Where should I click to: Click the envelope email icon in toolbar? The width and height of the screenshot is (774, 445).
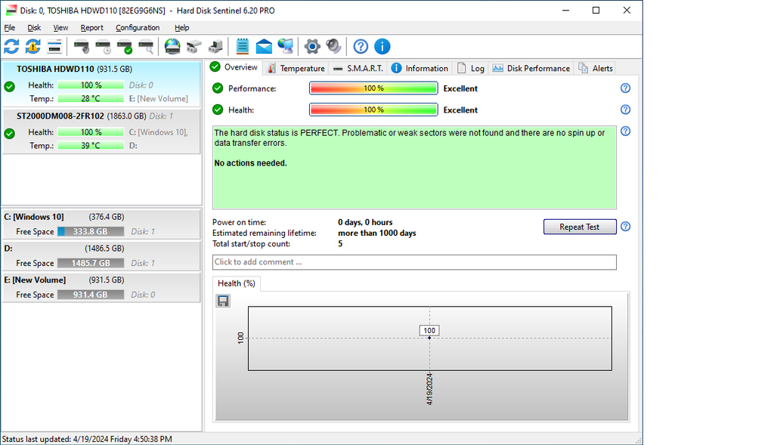click(264, 46)
